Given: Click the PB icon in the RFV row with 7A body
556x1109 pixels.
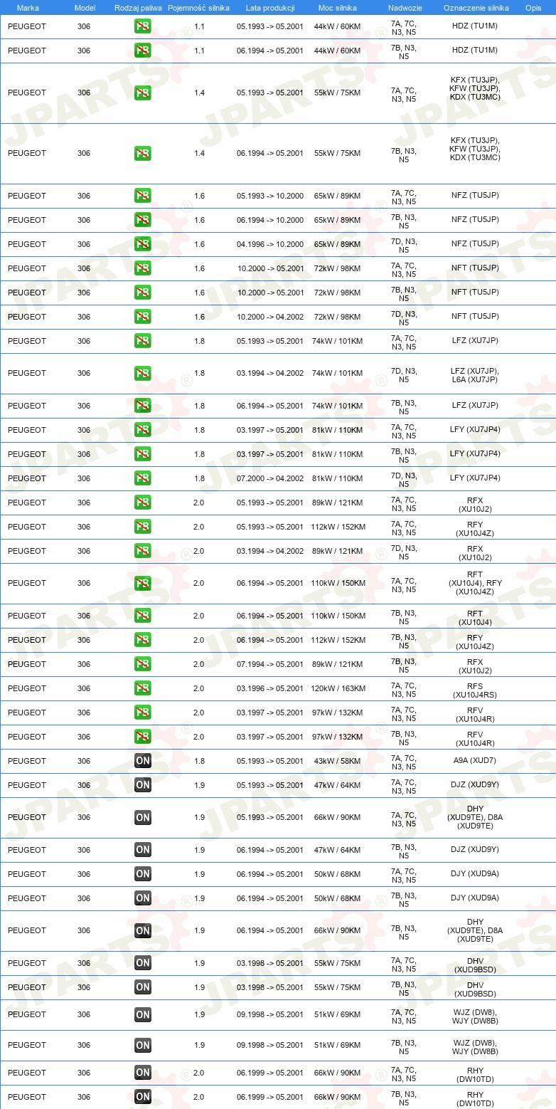Looking at the screenshot, I should click(x=143, y=713).
